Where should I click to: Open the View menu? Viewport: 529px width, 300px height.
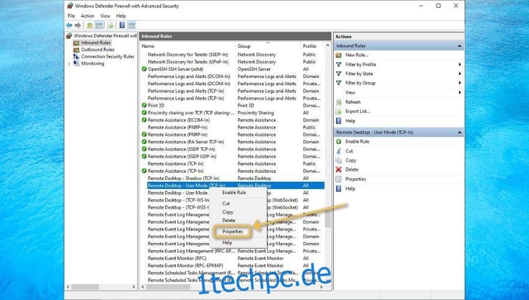coord(105,16)
